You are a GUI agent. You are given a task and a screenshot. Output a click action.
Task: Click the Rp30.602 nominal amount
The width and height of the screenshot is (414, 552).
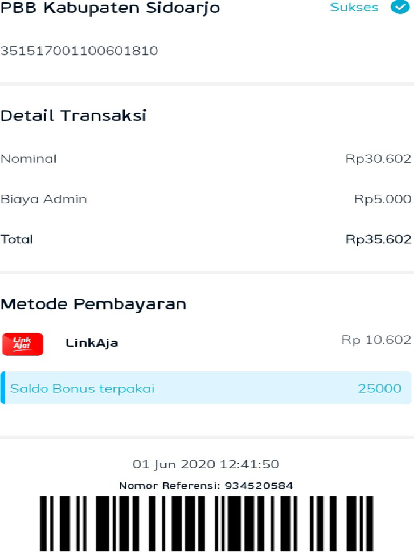click(x=378, y=159)
